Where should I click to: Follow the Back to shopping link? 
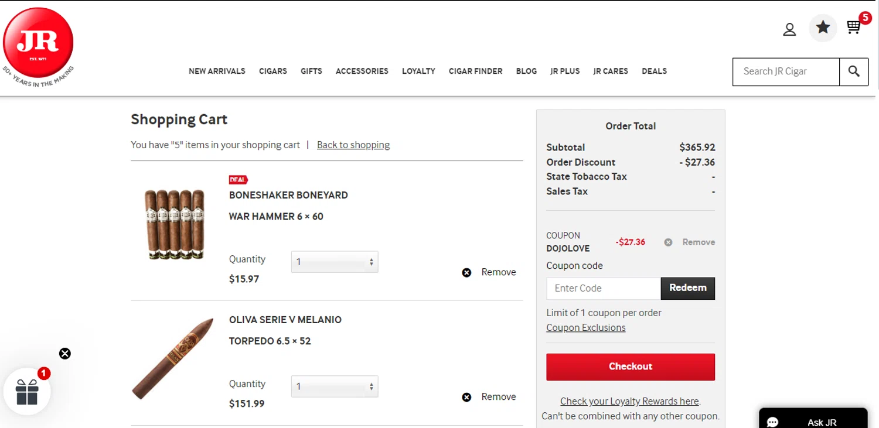[353, 145]
